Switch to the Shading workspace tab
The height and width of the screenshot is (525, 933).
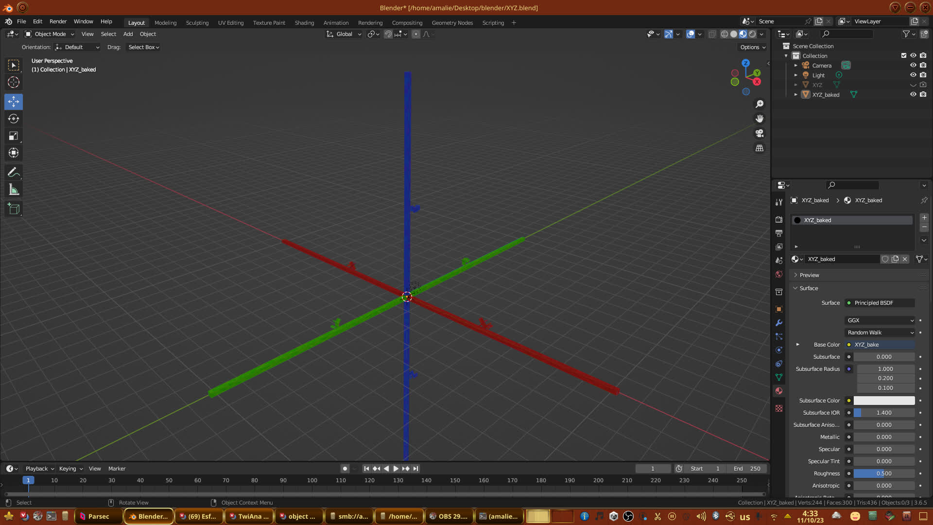pyautogui.click(x=304, y=23)
